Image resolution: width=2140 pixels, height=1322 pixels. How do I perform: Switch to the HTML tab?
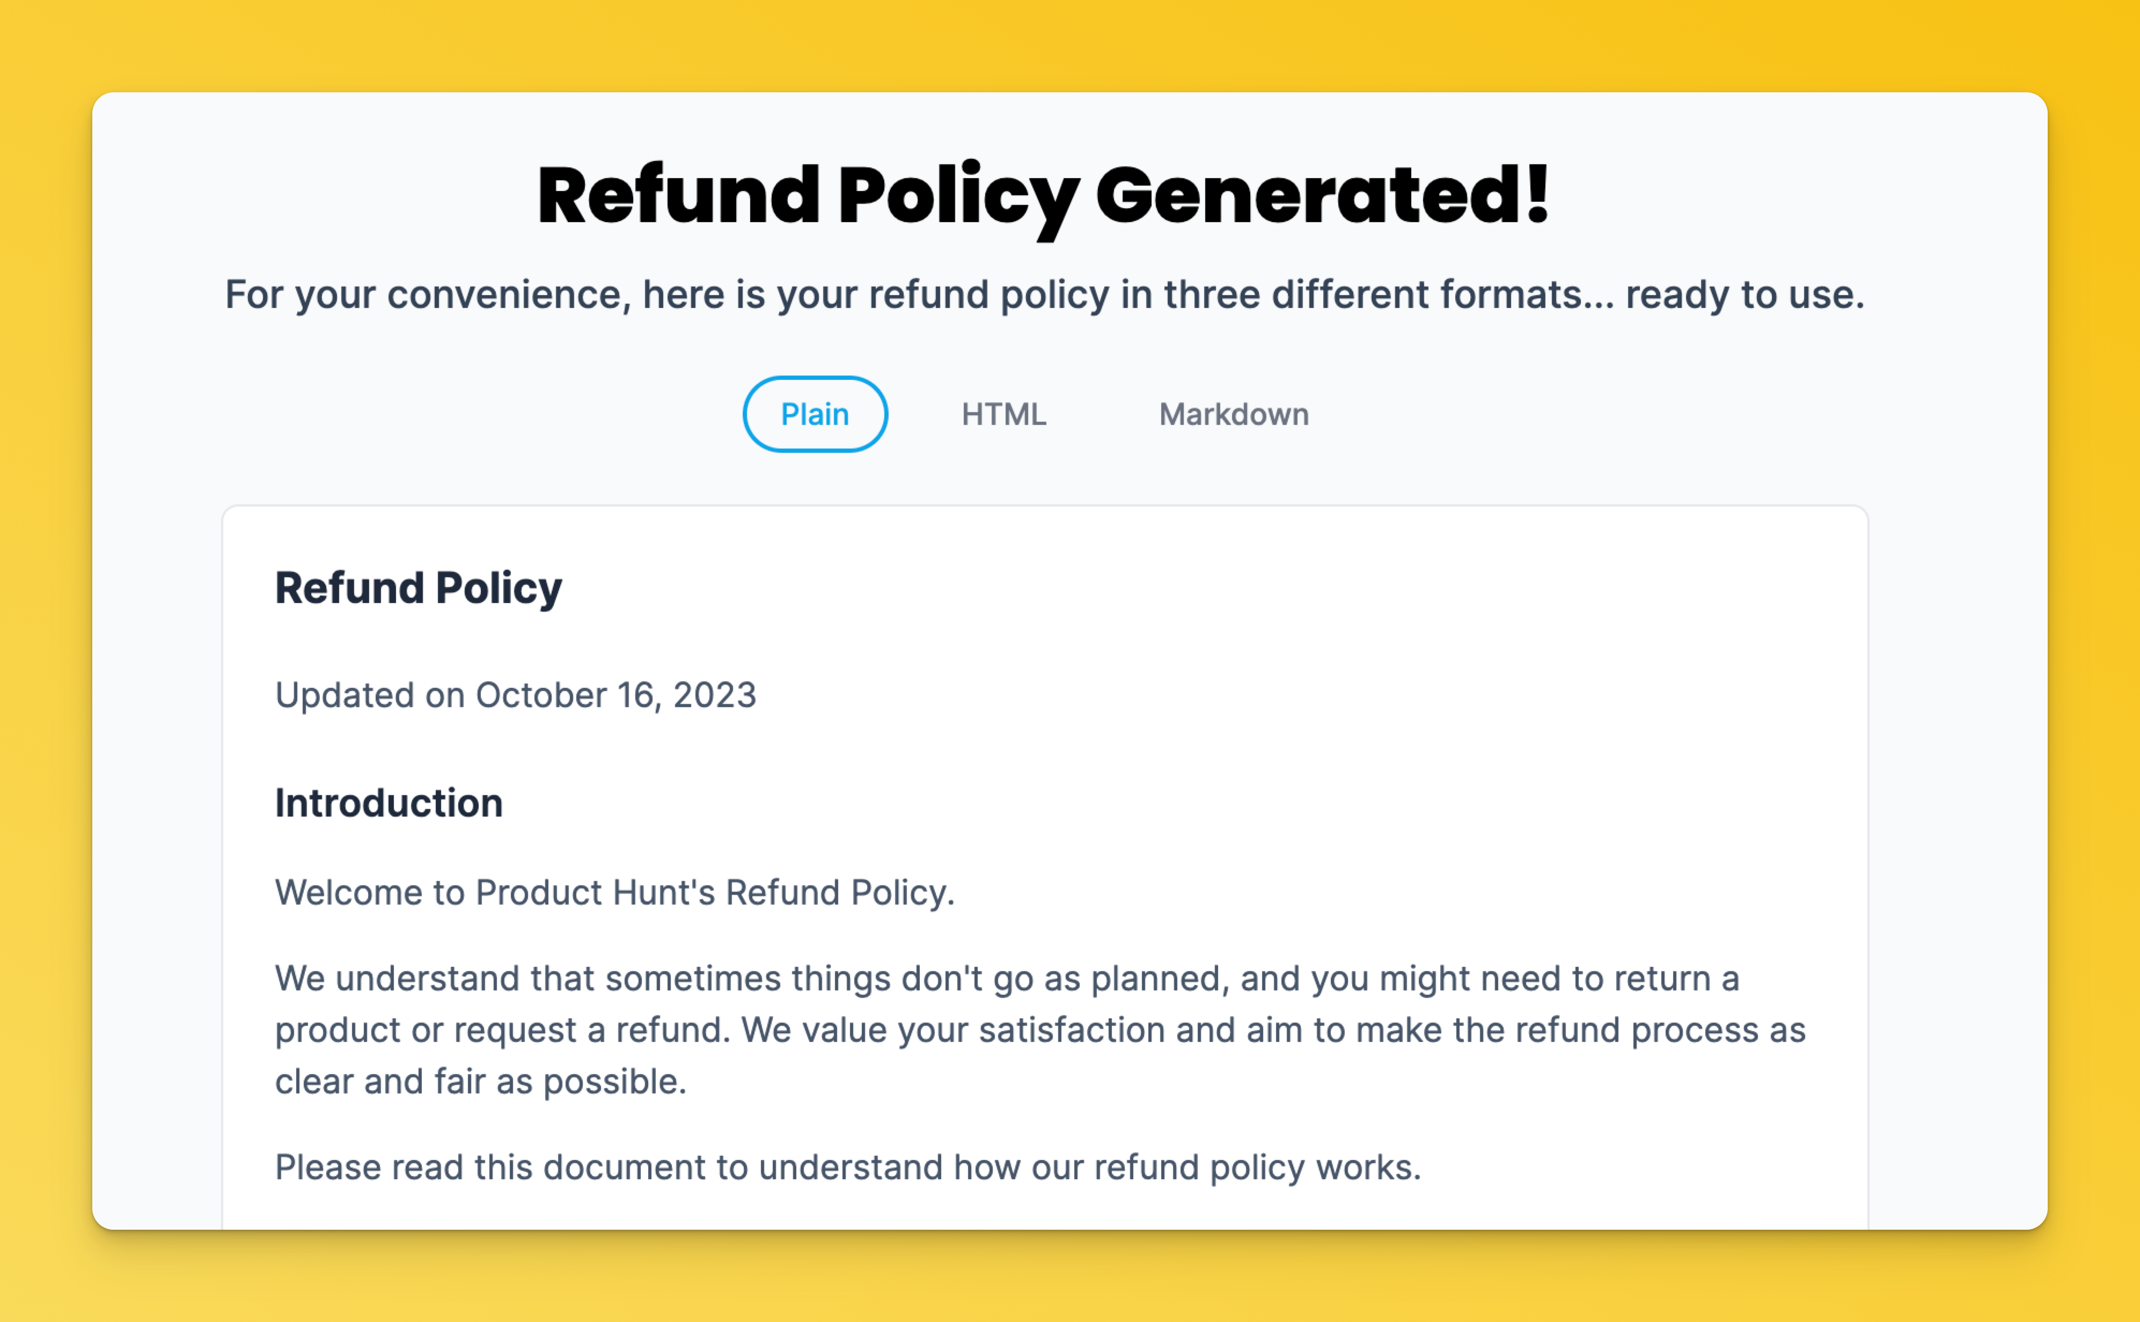[x=1003, y=414]
